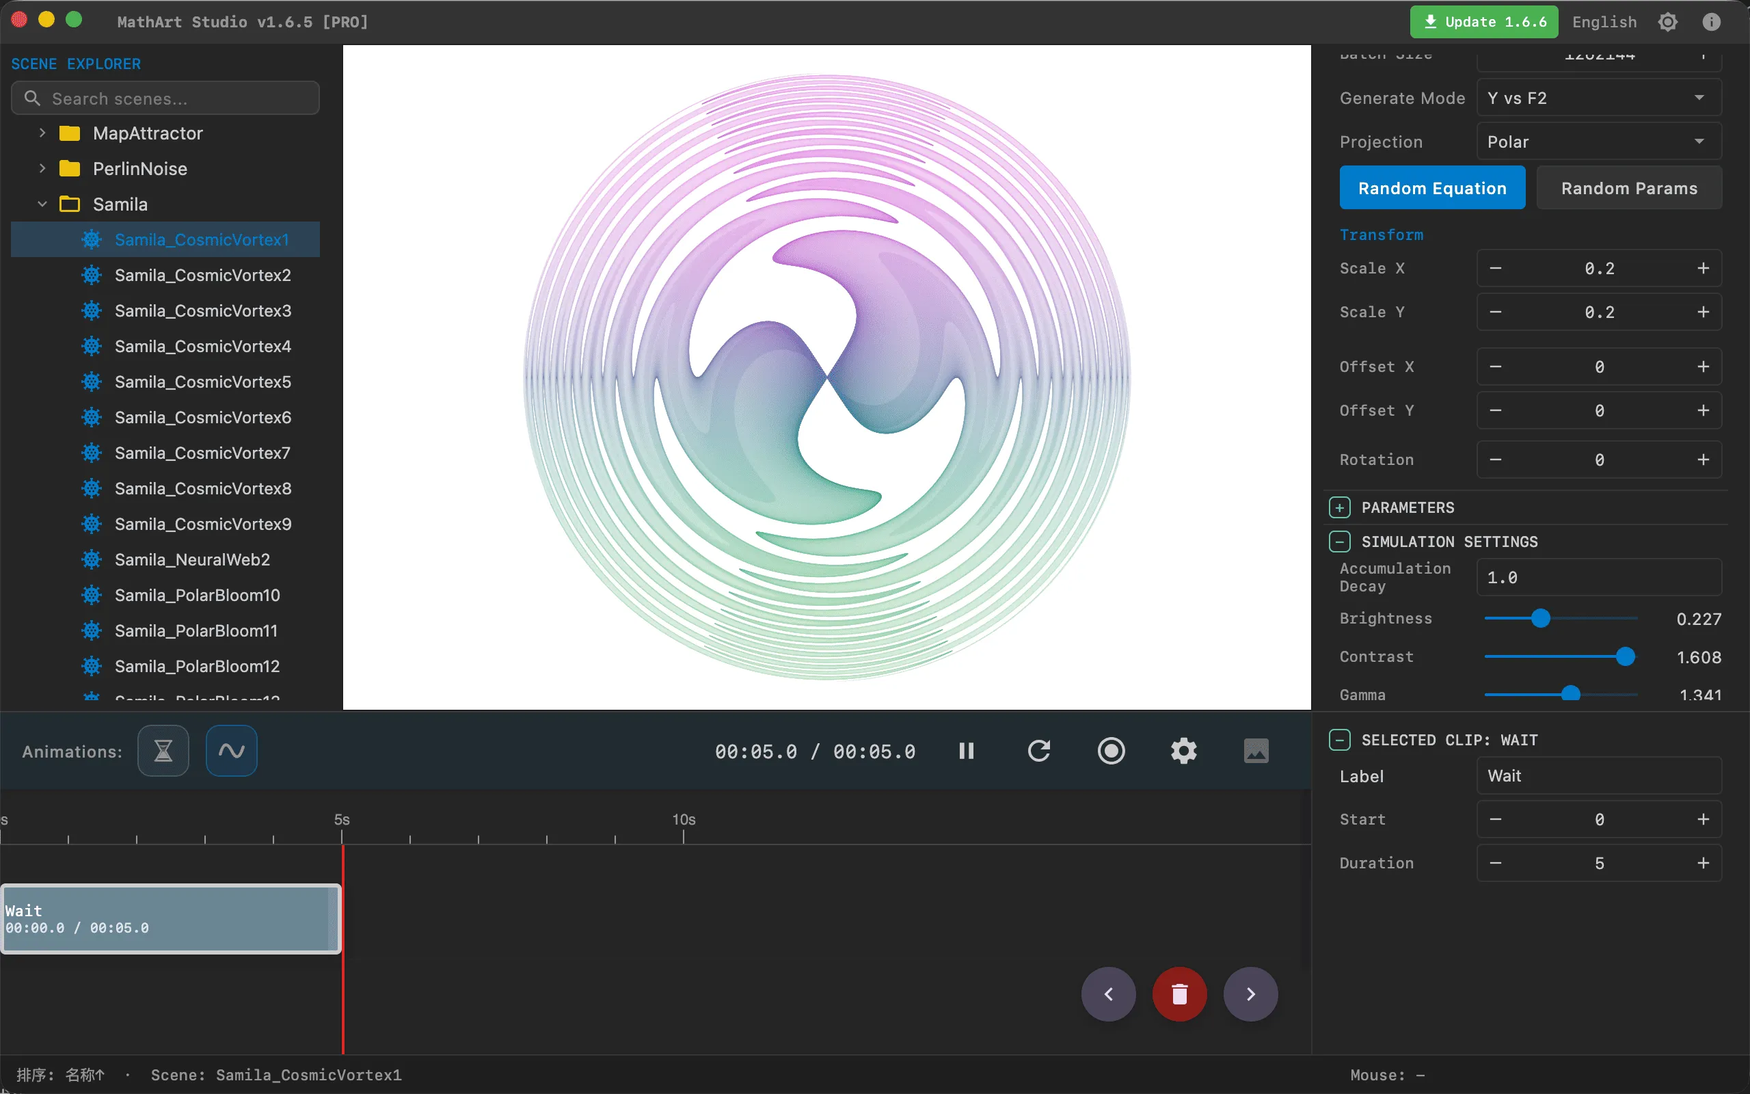The height and width of the screenshot is (1094, 1750).
Task: Restart the animation with reload icon
Action: (x=1038, y=751)
